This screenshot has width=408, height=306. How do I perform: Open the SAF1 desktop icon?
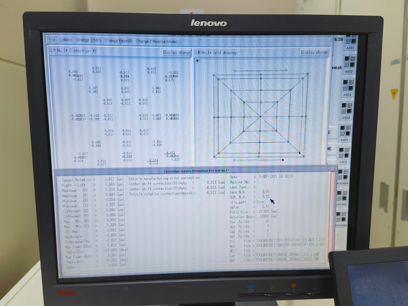point(345,133)
